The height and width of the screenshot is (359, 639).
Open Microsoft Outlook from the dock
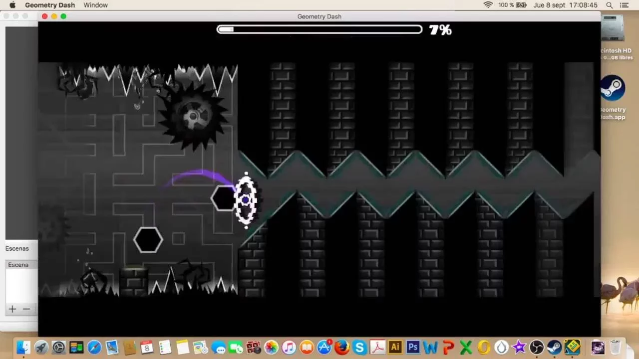(484, 347)
